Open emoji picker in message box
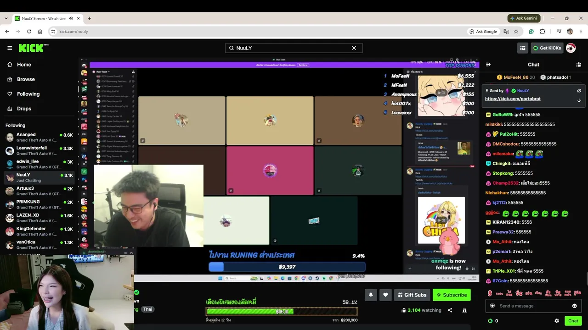The image size is (588, 330). 574,306
